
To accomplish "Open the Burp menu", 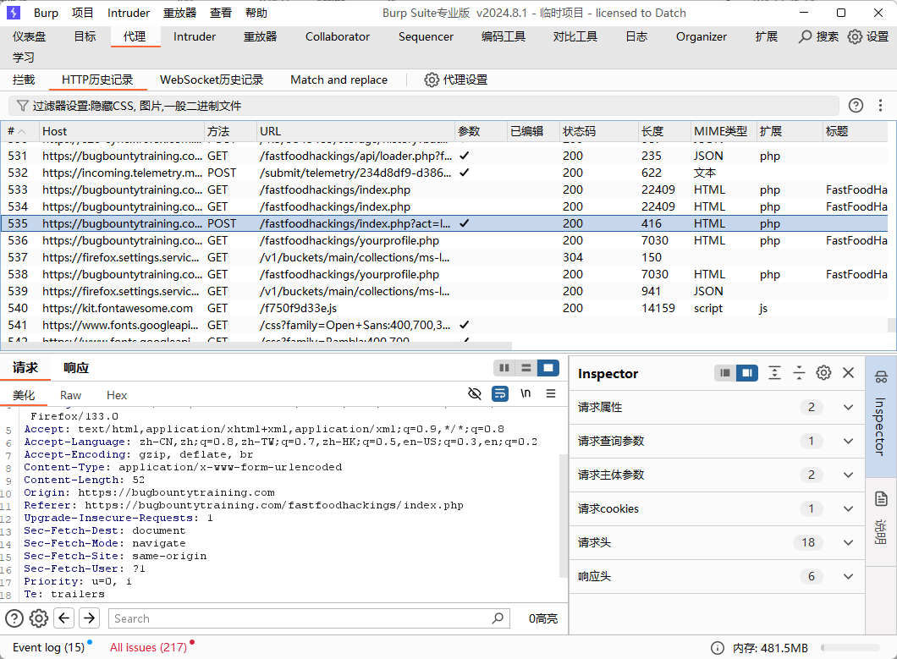I will click(x=46, y=13).
